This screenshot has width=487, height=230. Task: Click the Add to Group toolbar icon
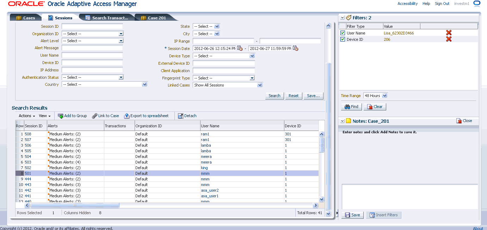[x=61, y=116]
